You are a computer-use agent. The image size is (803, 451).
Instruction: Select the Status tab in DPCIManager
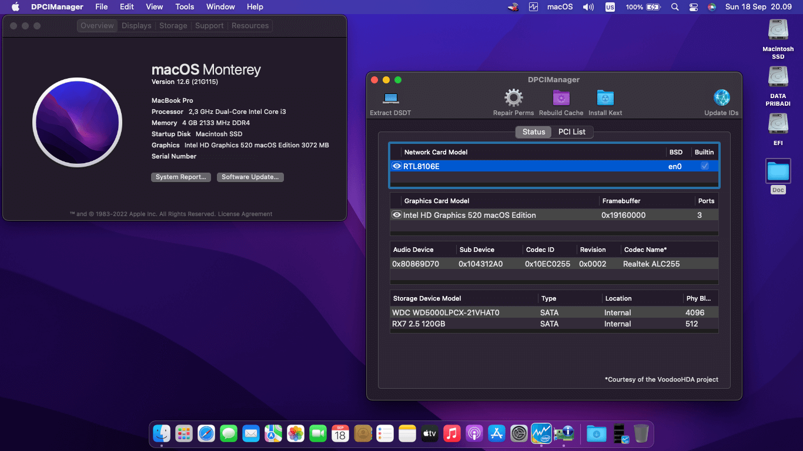click(x=534, y=132)
